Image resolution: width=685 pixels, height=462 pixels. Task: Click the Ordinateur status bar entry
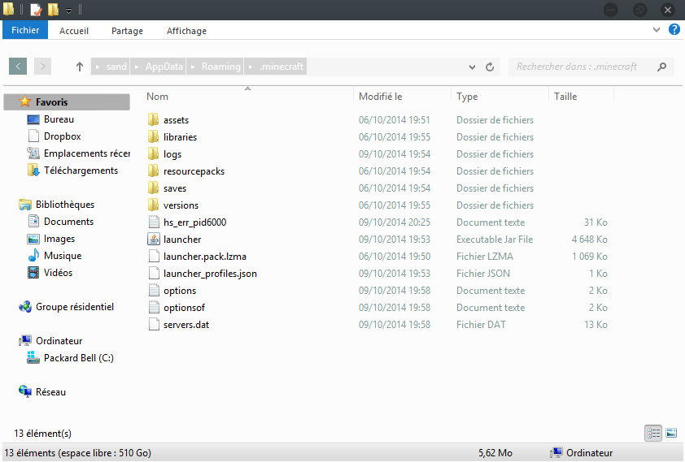[x=582, y=453]
